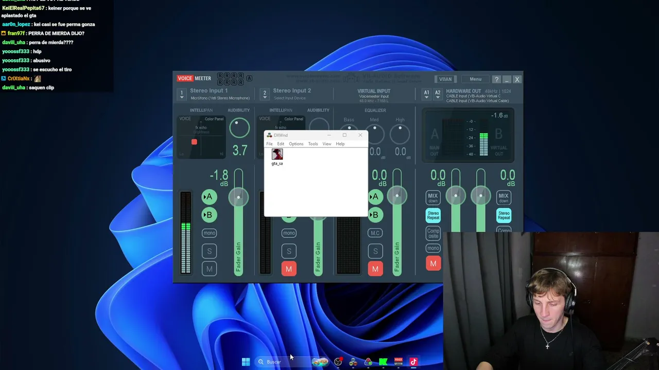Enable mono on Stereo Input 1
Screen dimensions: 659x370
(209, 233)
